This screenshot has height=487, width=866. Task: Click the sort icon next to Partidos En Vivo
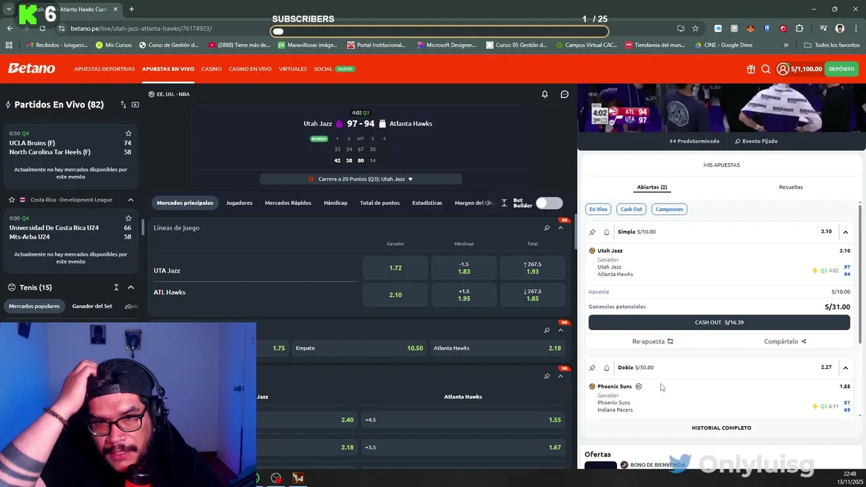123,105
